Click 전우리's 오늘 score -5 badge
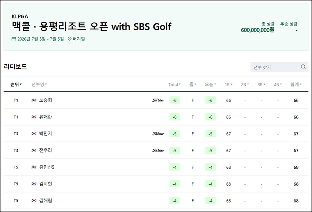312x212 pixels. tap(211, 151)
